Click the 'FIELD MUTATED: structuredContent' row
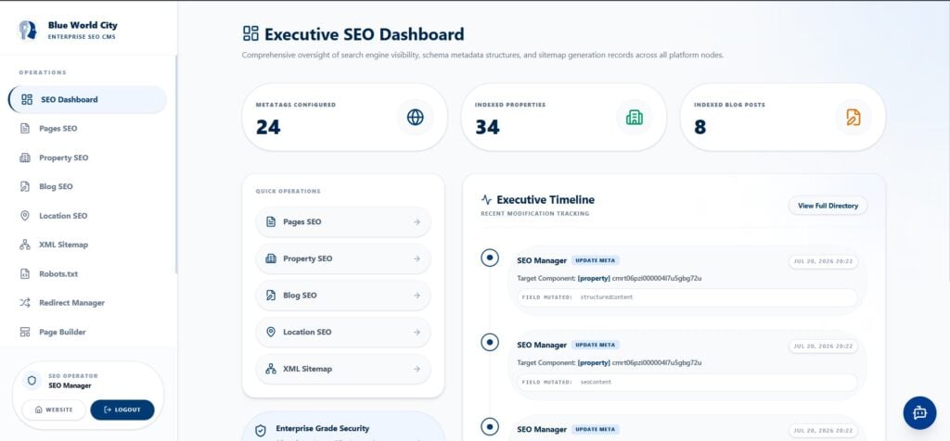The width and height of the screenshot is (950, 441). coord(687,297)
